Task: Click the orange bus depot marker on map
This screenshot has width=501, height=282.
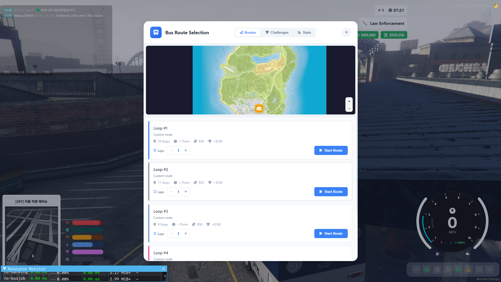Action: click(259, 108)
